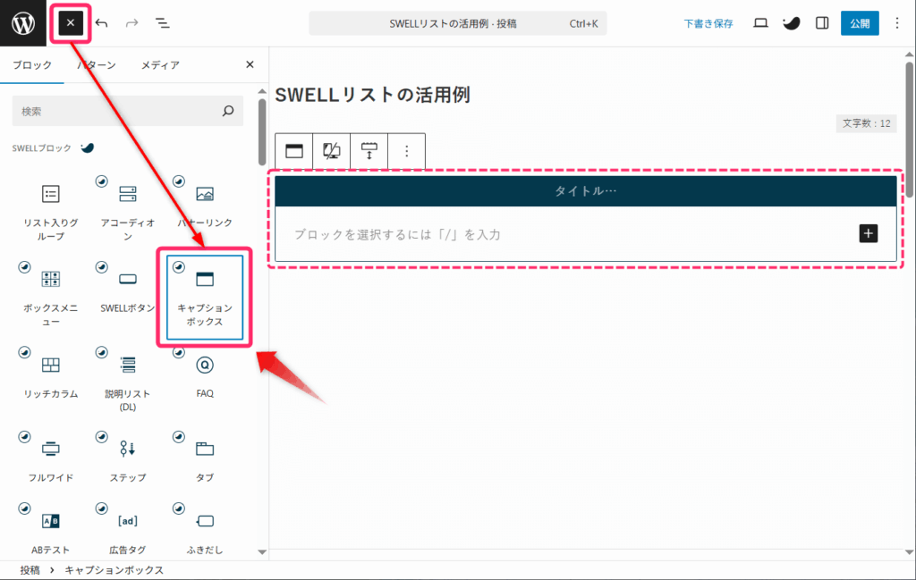Toggle the settings sidebar panel

(822, 23)
